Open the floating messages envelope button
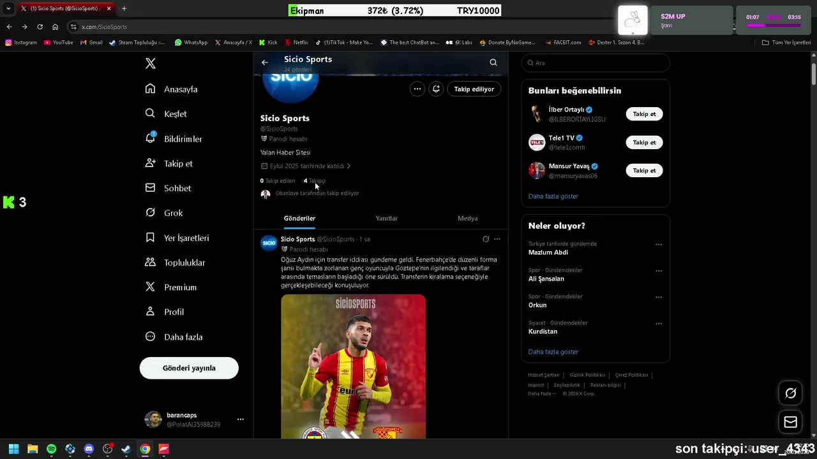The width and height of the screenshot is (817, 459). (790, 422)
